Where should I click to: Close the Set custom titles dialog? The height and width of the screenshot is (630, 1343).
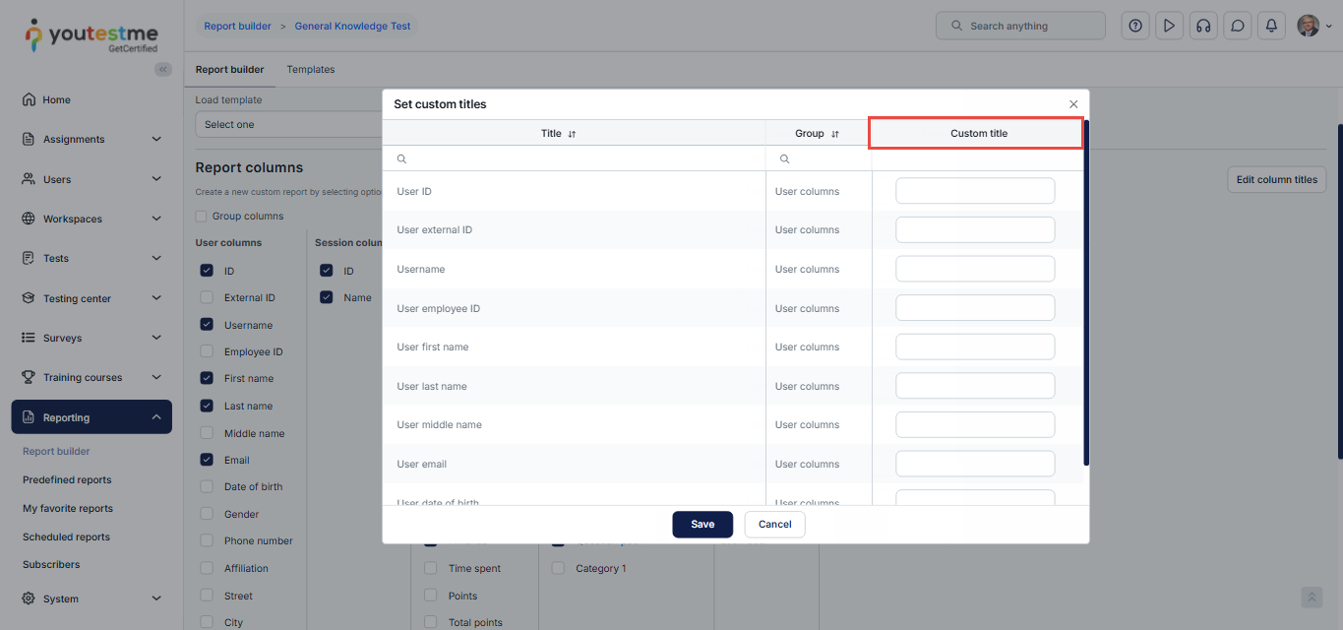[x=1073, y=104]
